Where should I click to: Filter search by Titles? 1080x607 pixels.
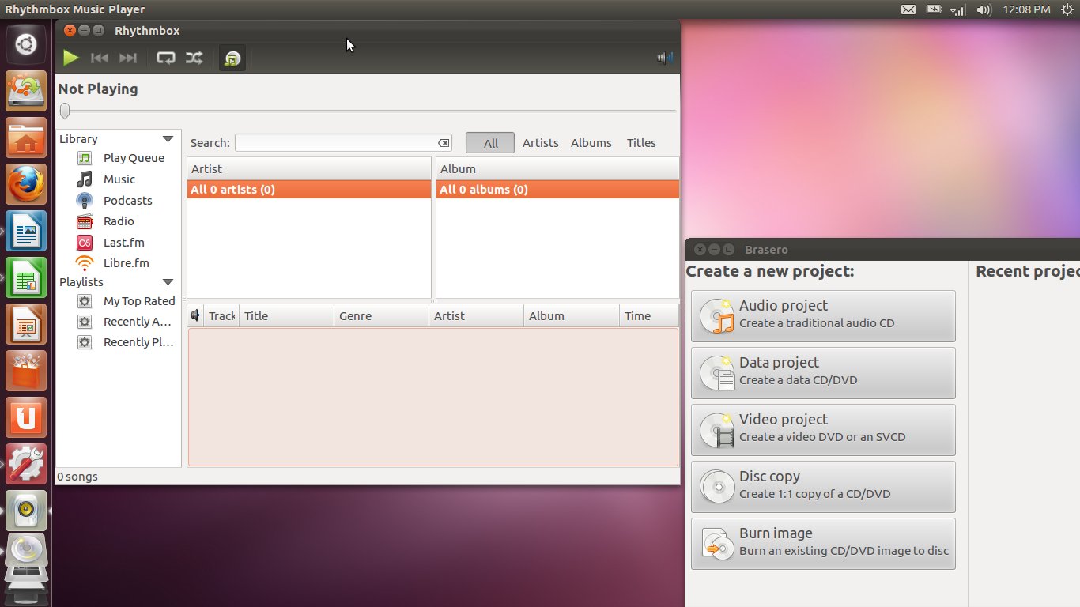point(641,143)
